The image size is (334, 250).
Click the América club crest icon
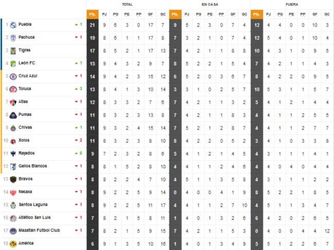click(13, 243)
